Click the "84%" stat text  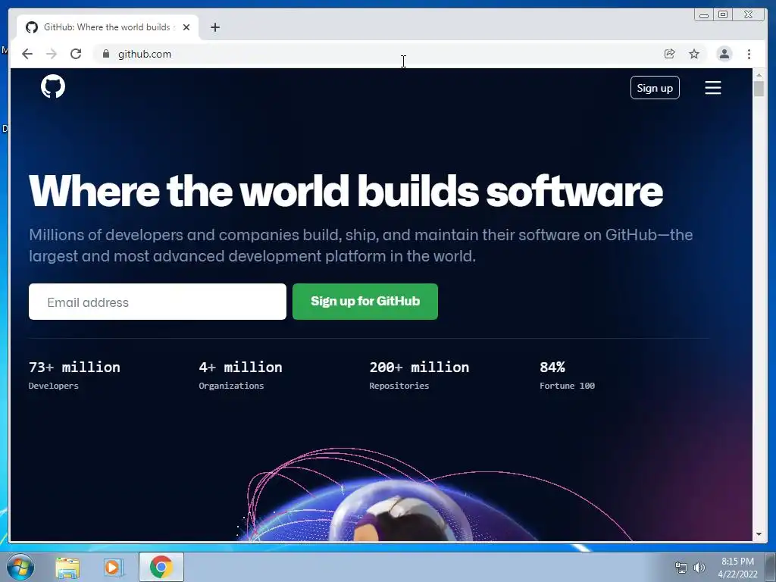click(x=552, y=367)
